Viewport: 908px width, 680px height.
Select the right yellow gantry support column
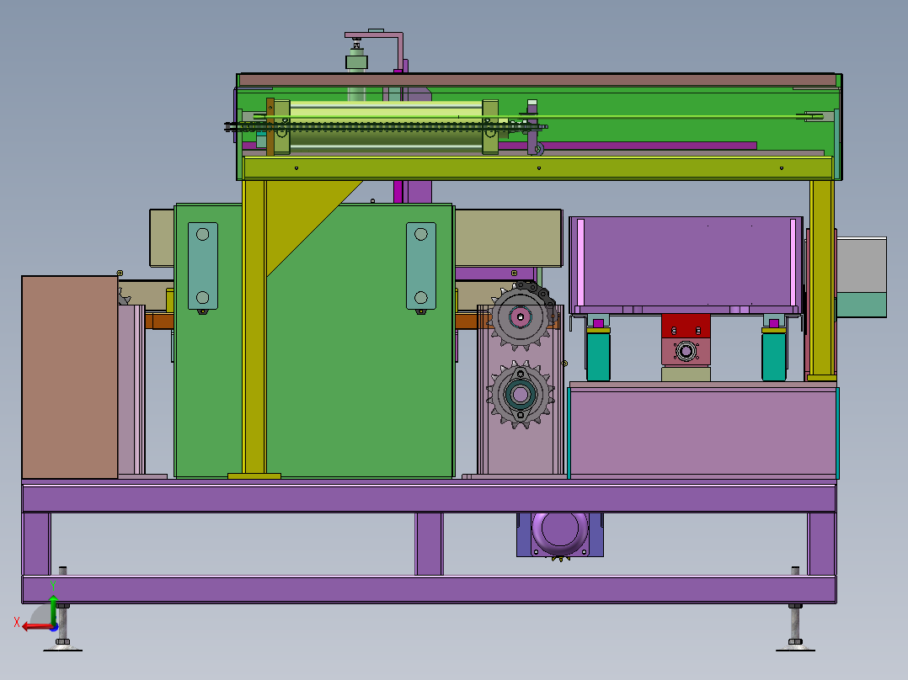[x=822, y=280]
